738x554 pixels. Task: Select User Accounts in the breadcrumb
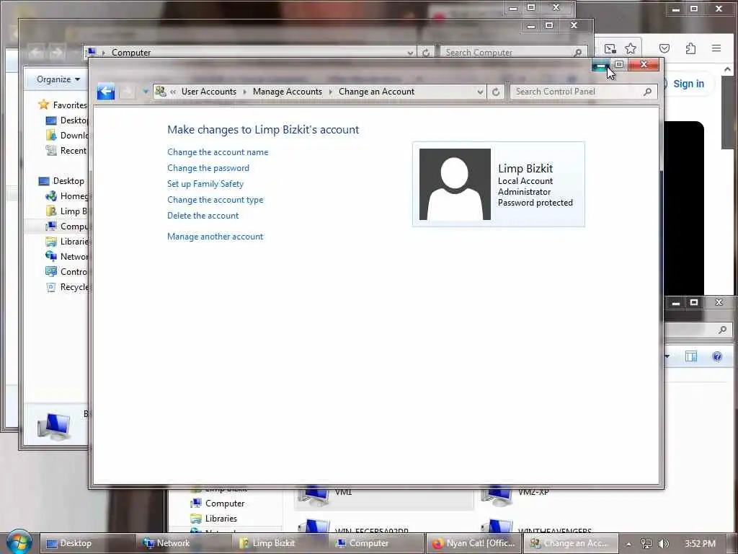(209, 92)
